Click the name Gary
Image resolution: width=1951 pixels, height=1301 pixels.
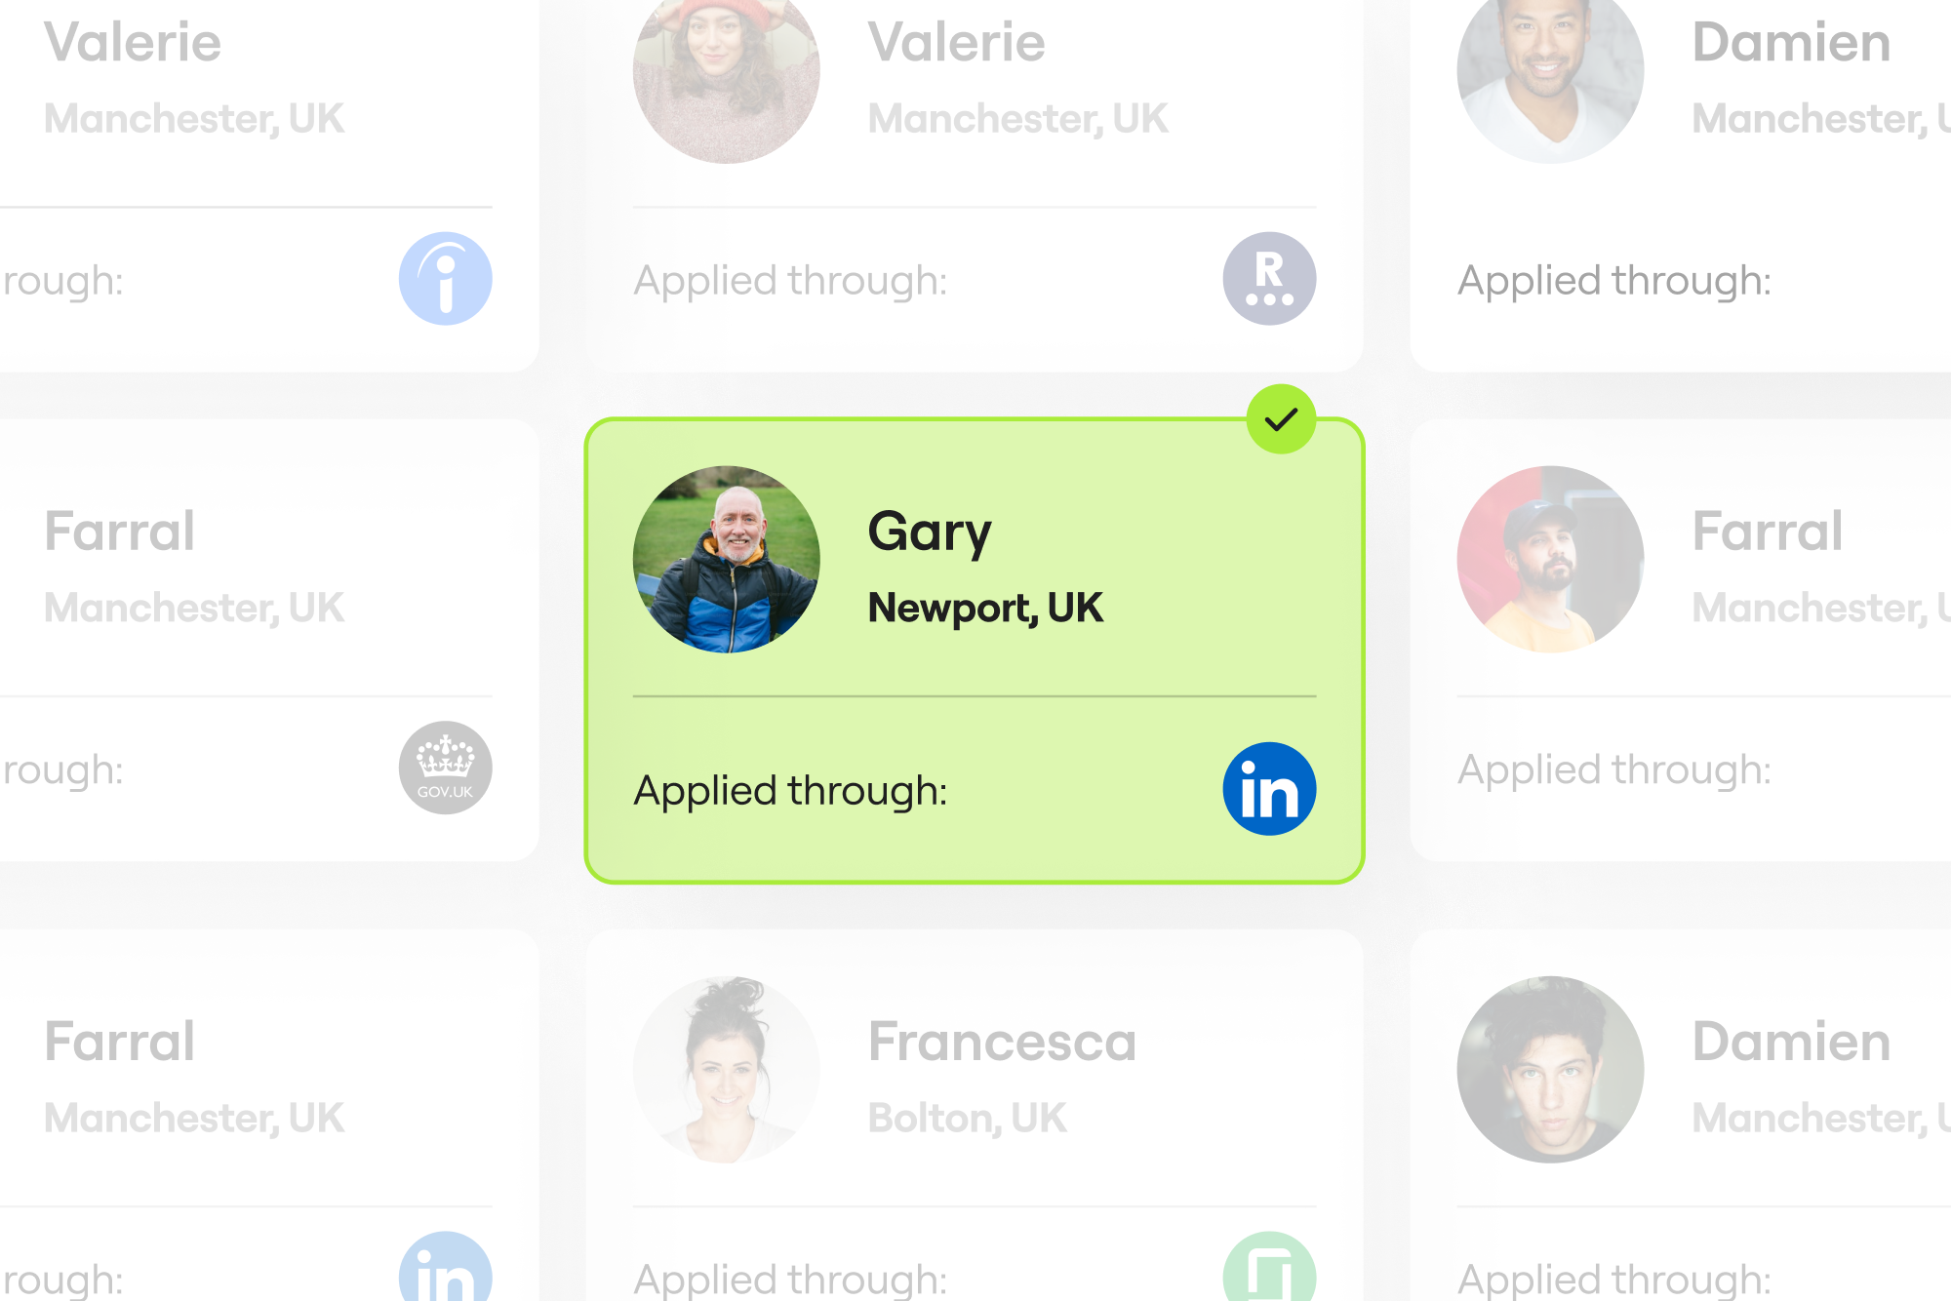[929, 532]
